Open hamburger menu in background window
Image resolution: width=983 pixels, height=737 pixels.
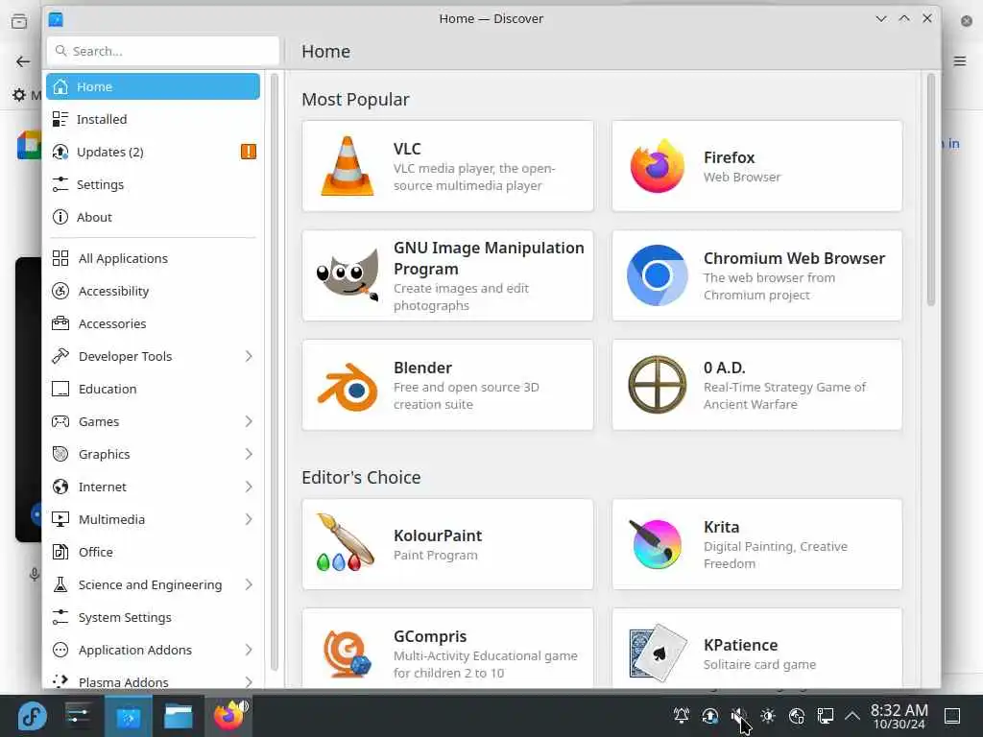pyautogui.click(x=960, y=60)
